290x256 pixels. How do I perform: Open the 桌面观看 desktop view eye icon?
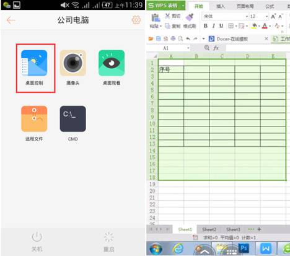pos(112,63)
